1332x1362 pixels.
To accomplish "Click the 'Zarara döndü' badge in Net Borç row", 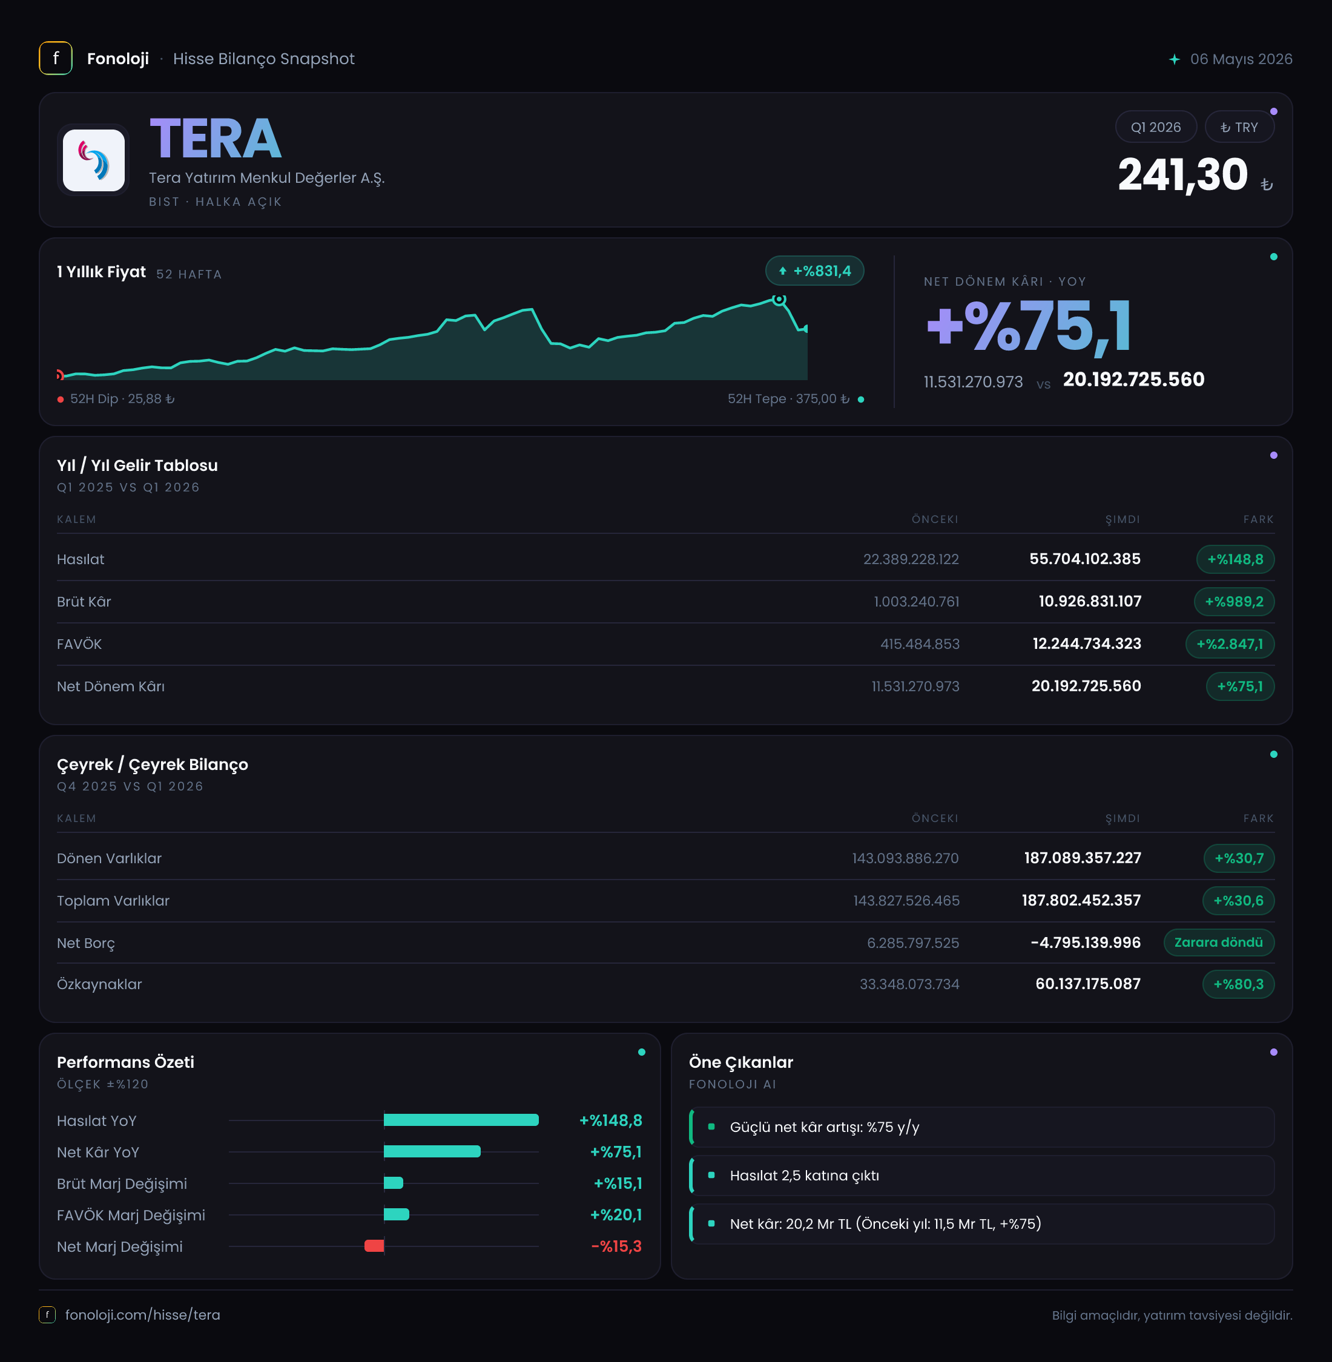I will (x=1218, y=943).
